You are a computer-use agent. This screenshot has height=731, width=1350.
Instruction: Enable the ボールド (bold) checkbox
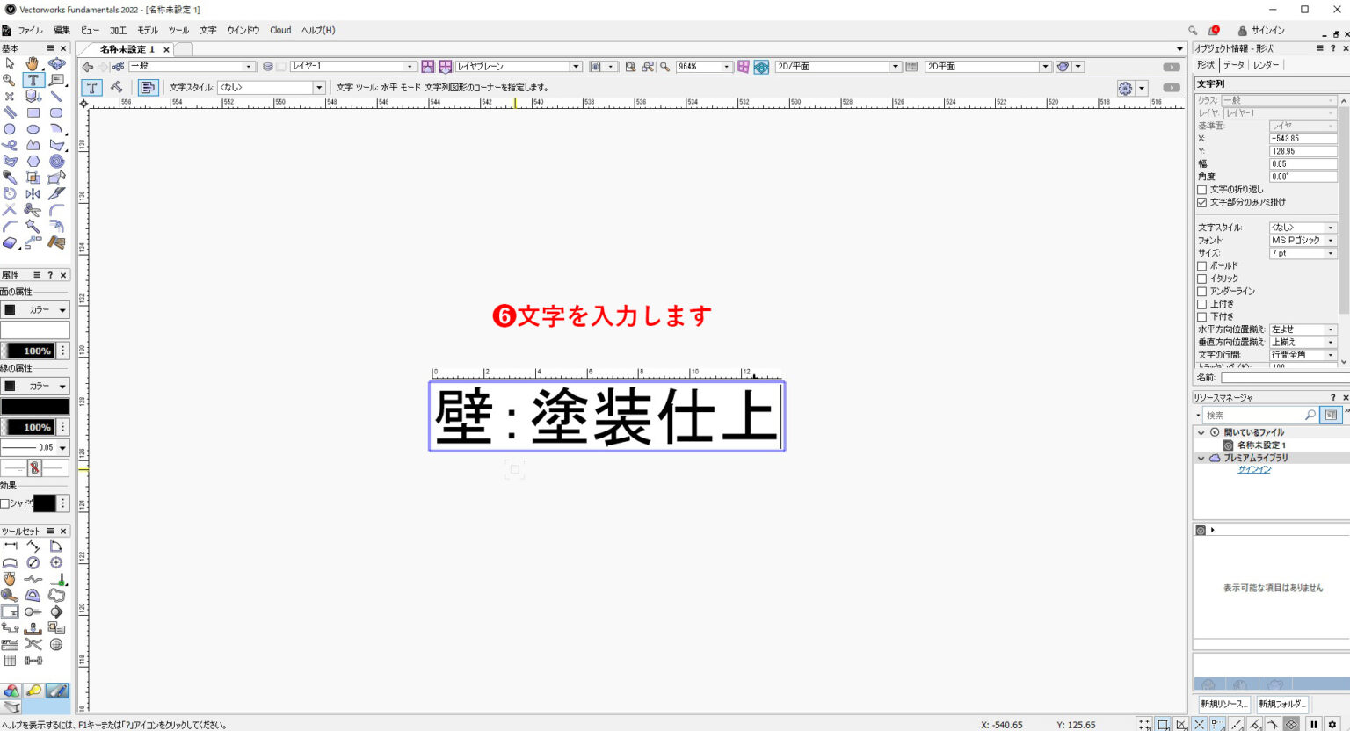(1201, 265)
